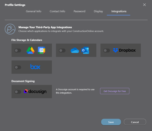Click the 'Choose which applications to integrate' description
This screenshot has height=131, width=152.
pos(61,31)
